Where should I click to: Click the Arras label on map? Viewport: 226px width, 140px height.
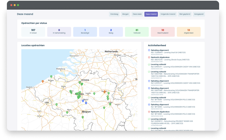pyautogui.click(x=40, y=116)
